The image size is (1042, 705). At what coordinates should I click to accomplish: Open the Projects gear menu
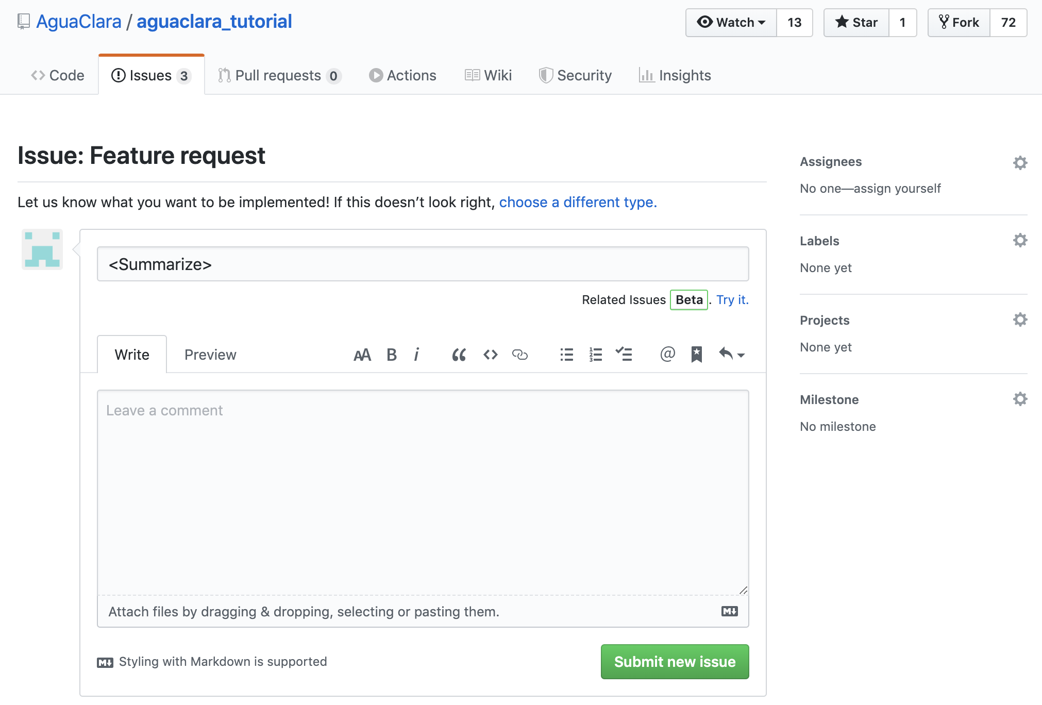(x=1020, y=320)
